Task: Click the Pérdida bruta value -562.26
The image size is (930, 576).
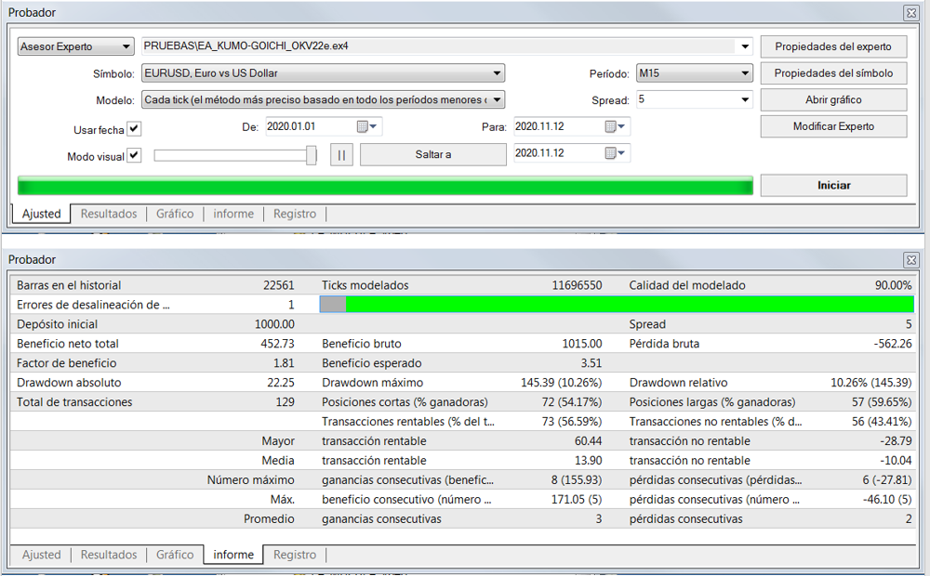Action: click(893, 344)
